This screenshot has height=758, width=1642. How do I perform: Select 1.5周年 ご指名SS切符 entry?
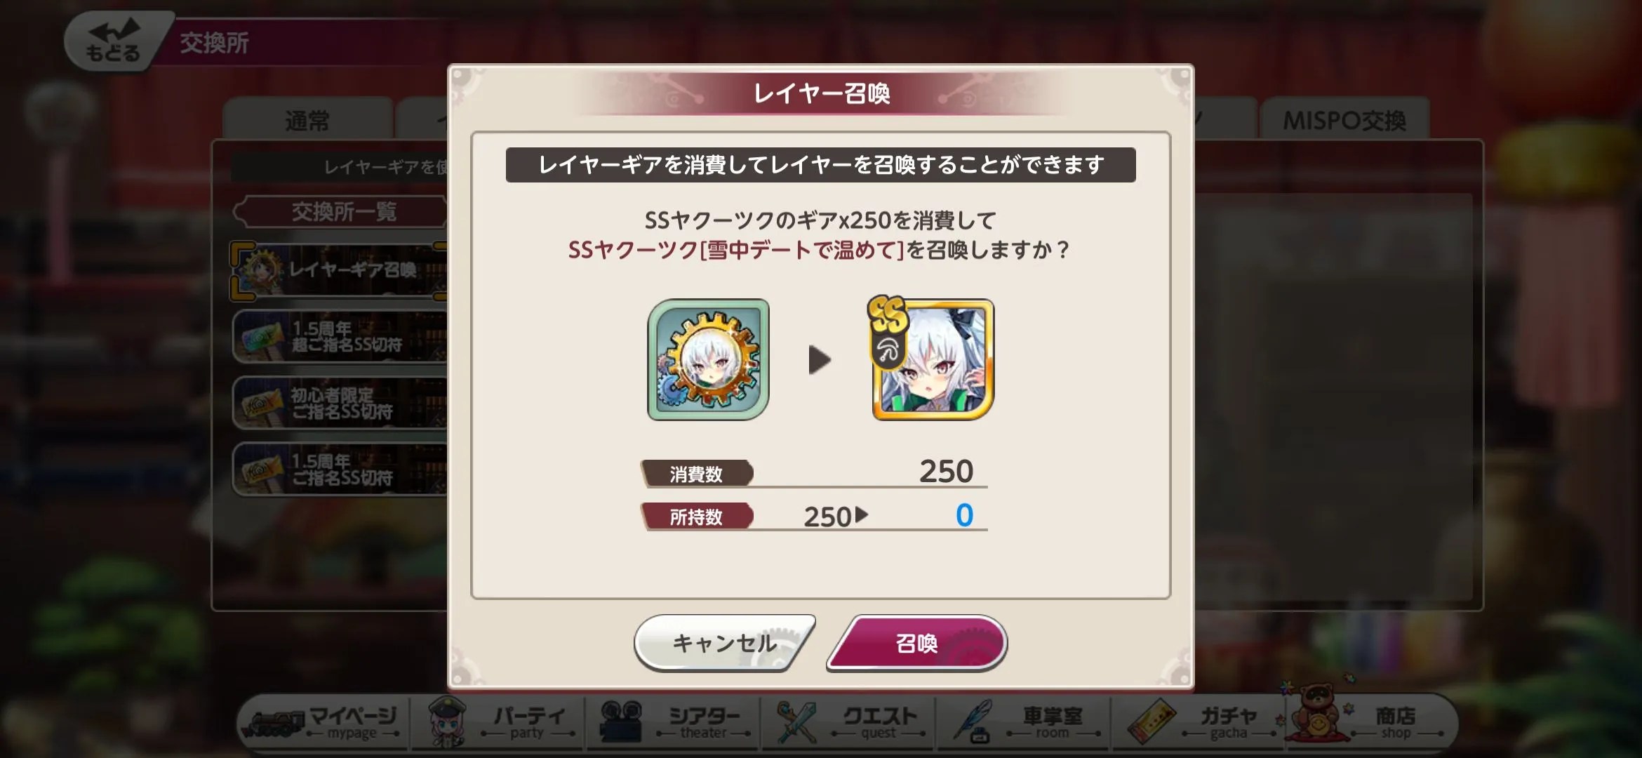[340, 470]
